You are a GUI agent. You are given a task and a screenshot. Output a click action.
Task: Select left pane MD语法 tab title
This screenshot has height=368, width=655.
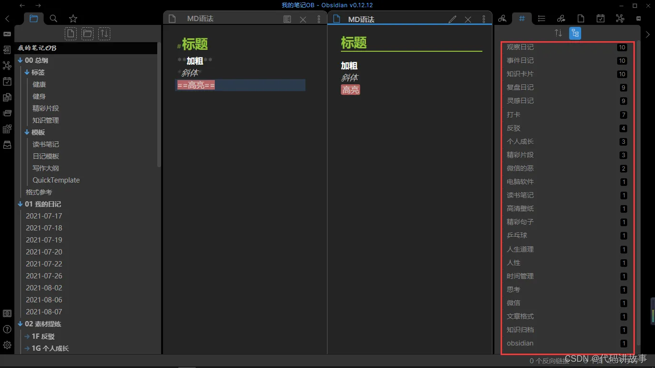(200, 19)
